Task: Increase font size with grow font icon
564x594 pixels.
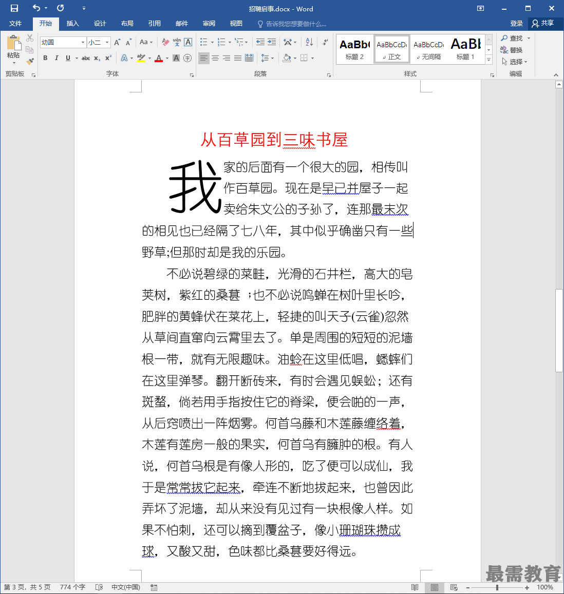Action: (118, 42)
